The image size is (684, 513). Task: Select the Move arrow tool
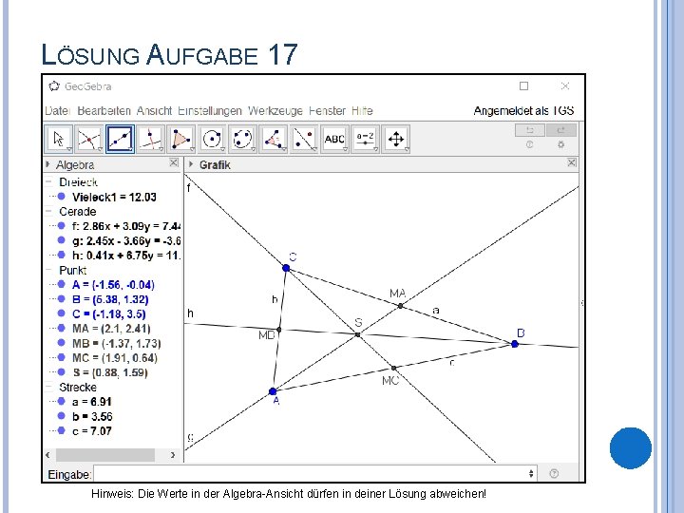(x=59, y=139)
